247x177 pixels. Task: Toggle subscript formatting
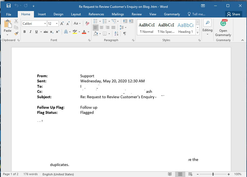click(52, 32)
